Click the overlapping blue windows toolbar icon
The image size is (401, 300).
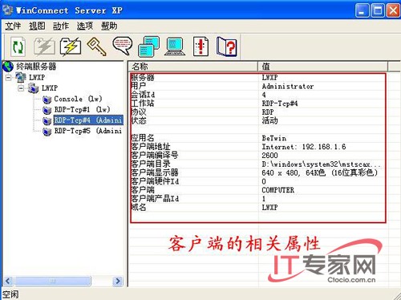(149, 47)
